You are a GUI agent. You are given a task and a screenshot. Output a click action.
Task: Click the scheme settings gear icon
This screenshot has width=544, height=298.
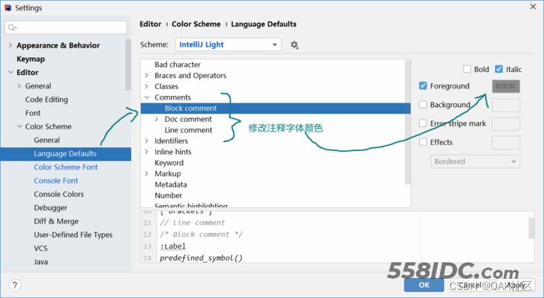pos(294,45)
